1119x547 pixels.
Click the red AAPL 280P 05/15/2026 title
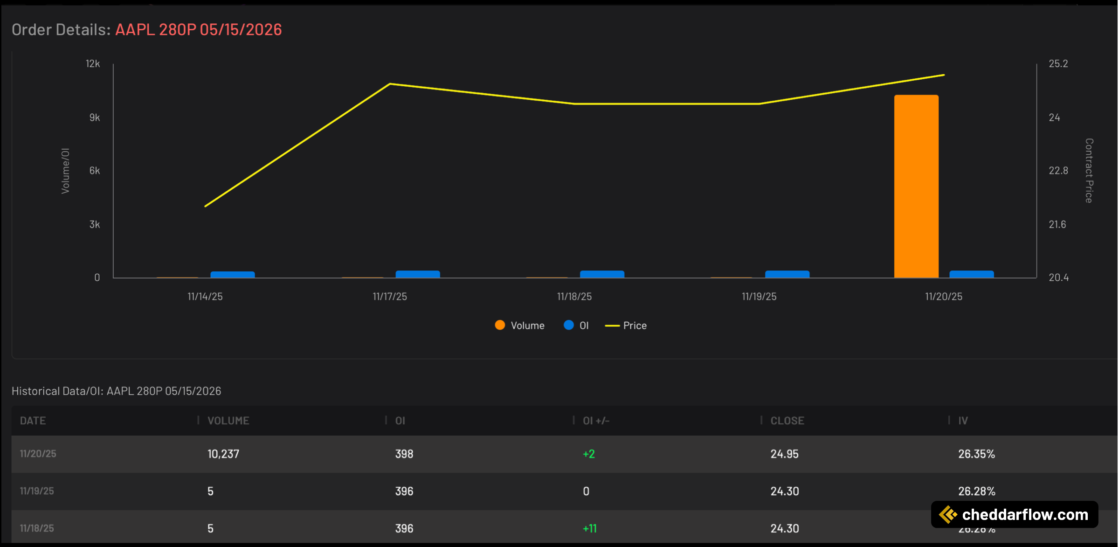point(199,29)
